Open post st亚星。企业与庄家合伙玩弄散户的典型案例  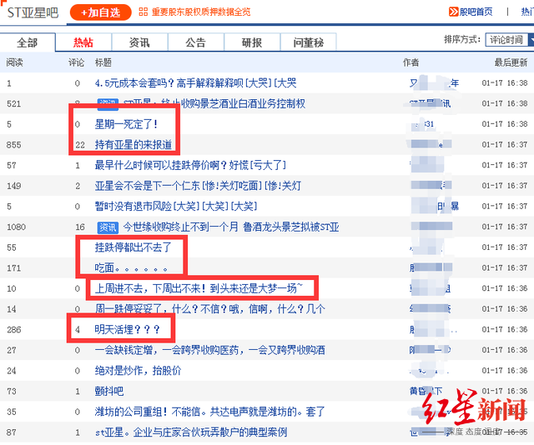point(191,432)
